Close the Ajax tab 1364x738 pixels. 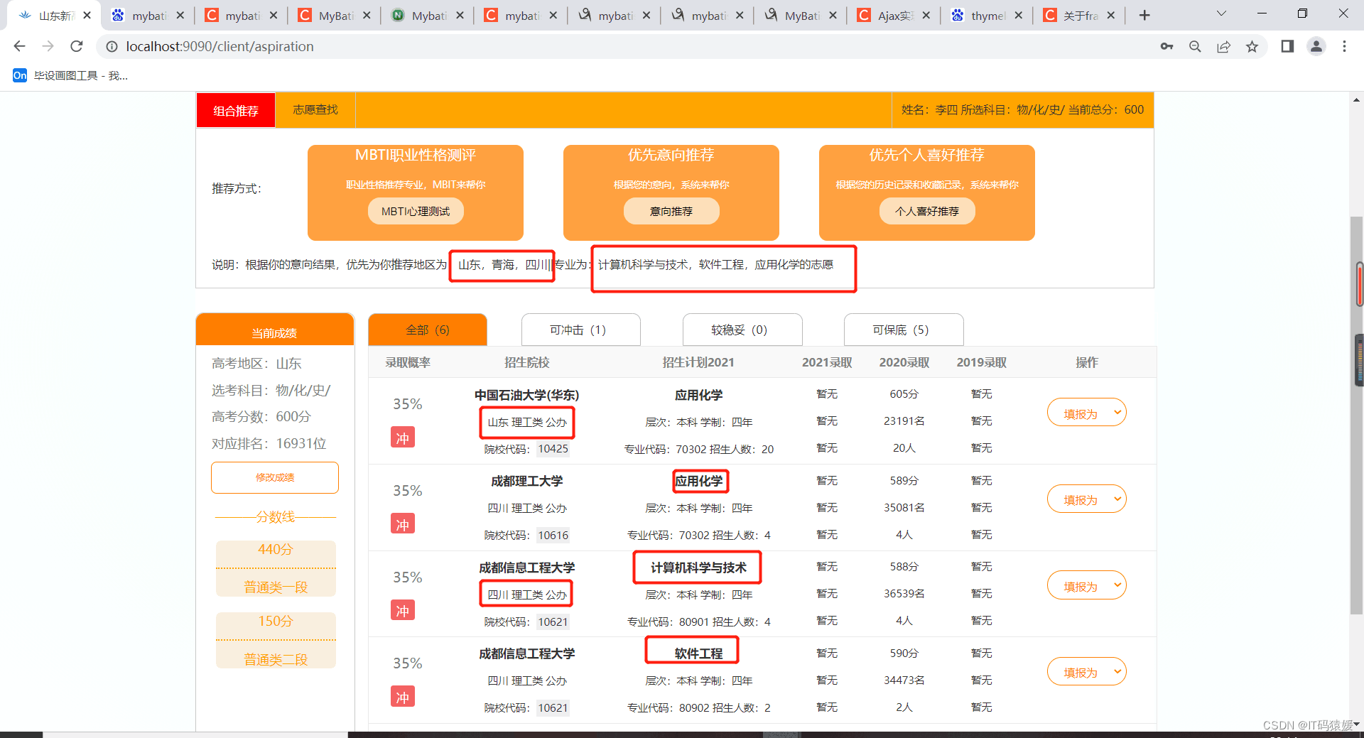(926, 15)
